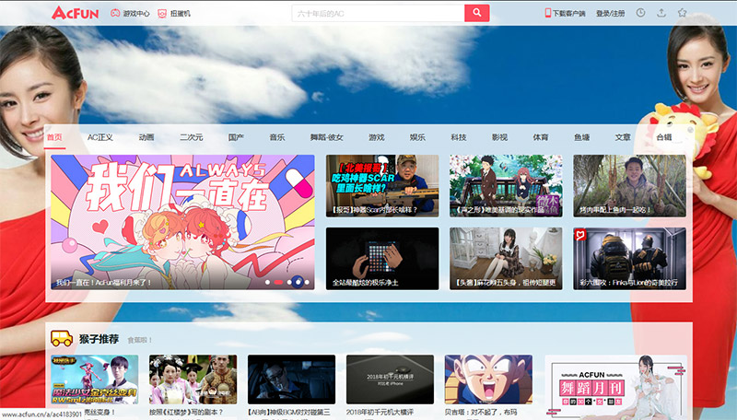
Task: Select the first carousel indicator dot
Action: click(267, 283)
